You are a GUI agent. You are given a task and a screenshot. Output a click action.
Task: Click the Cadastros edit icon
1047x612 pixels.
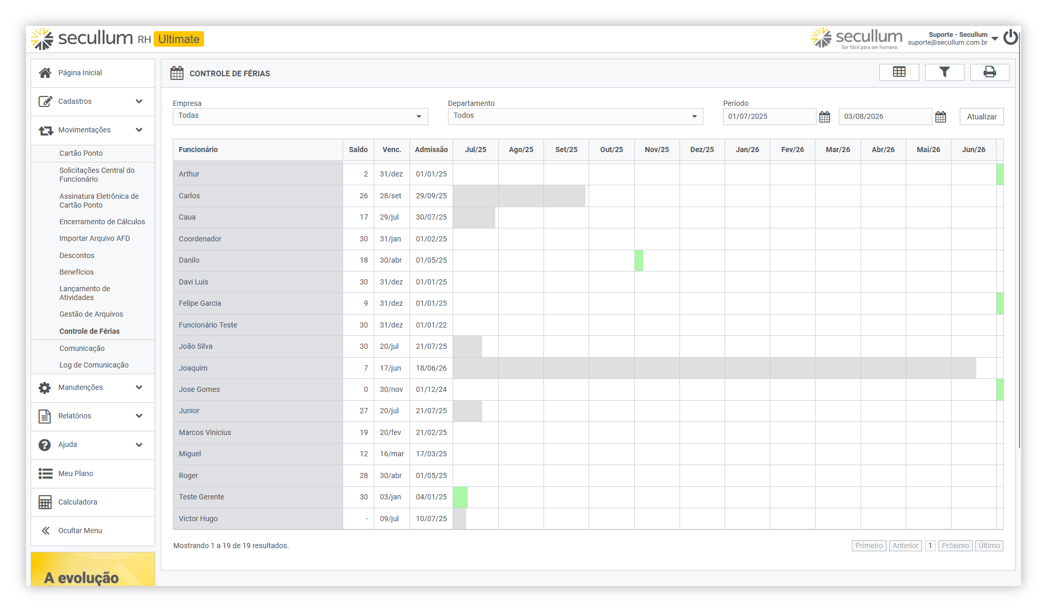pyautogui.click(x=45, y=101)
